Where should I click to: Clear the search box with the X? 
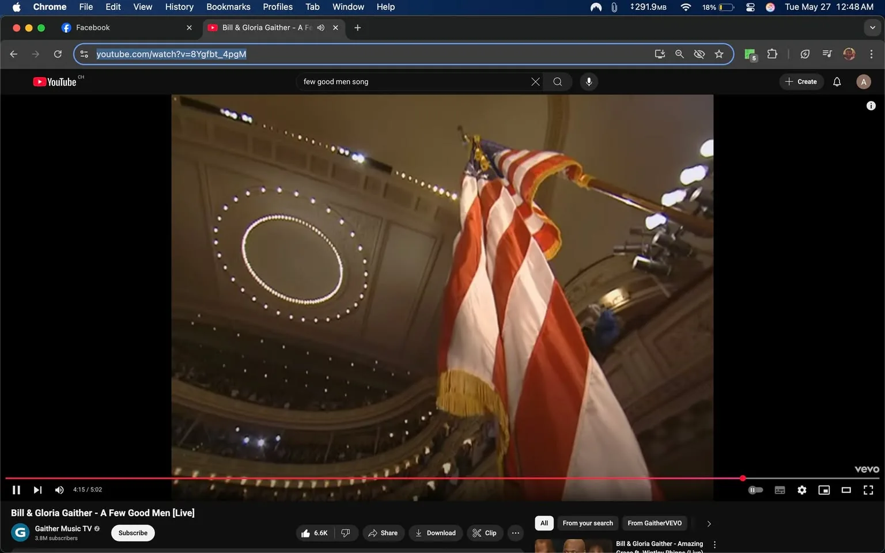[535, 81]
